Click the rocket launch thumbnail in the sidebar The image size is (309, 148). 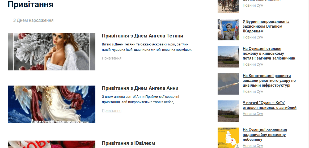coord(228,84)
